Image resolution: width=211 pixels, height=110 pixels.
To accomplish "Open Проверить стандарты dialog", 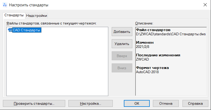I will pos(34,103).
